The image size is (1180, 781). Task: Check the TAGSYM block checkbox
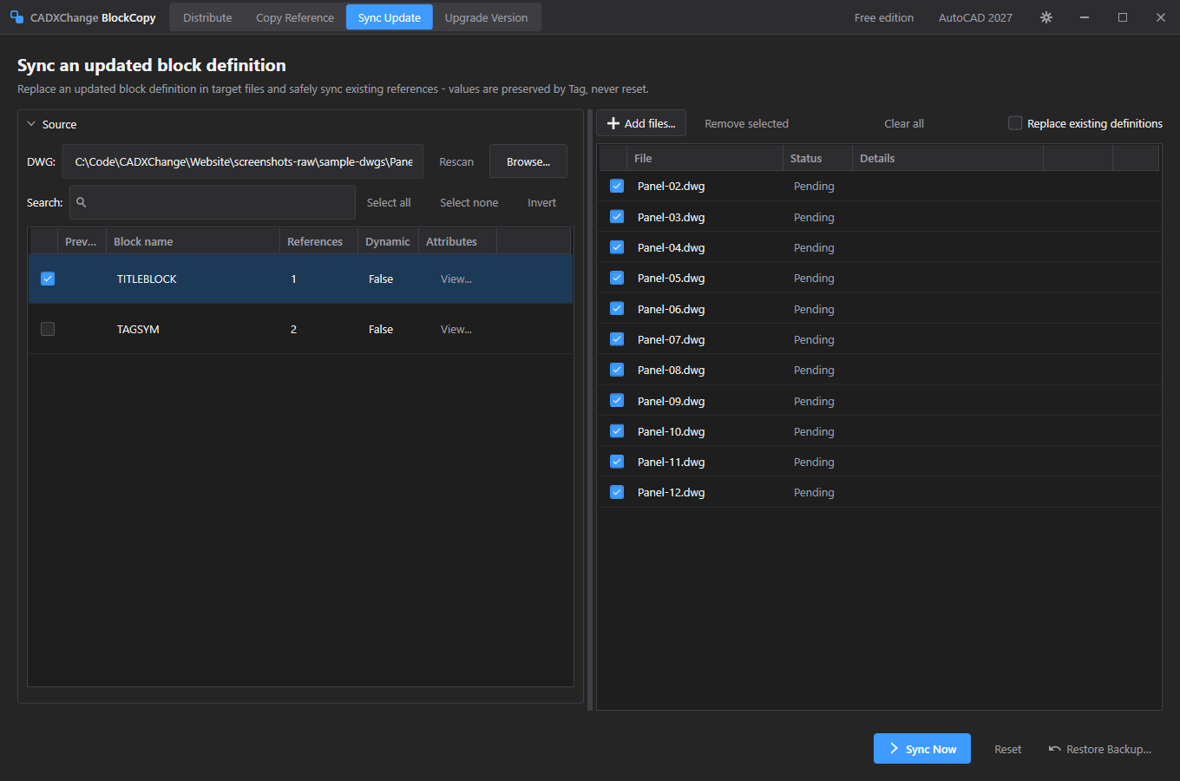[x=48, y=329]
